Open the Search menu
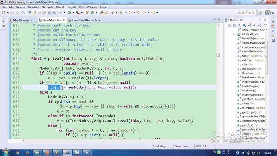Screen dimensions: 277x156 click(x=60, y=7)
